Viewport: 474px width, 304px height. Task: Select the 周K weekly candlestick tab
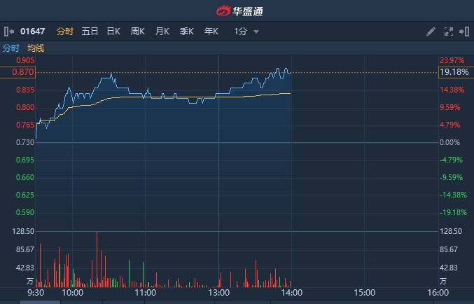(137, 32)
